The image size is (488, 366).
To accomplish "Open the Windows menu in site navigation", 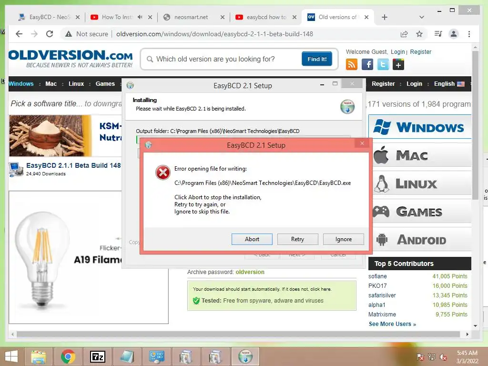I will tap(21, 84).
